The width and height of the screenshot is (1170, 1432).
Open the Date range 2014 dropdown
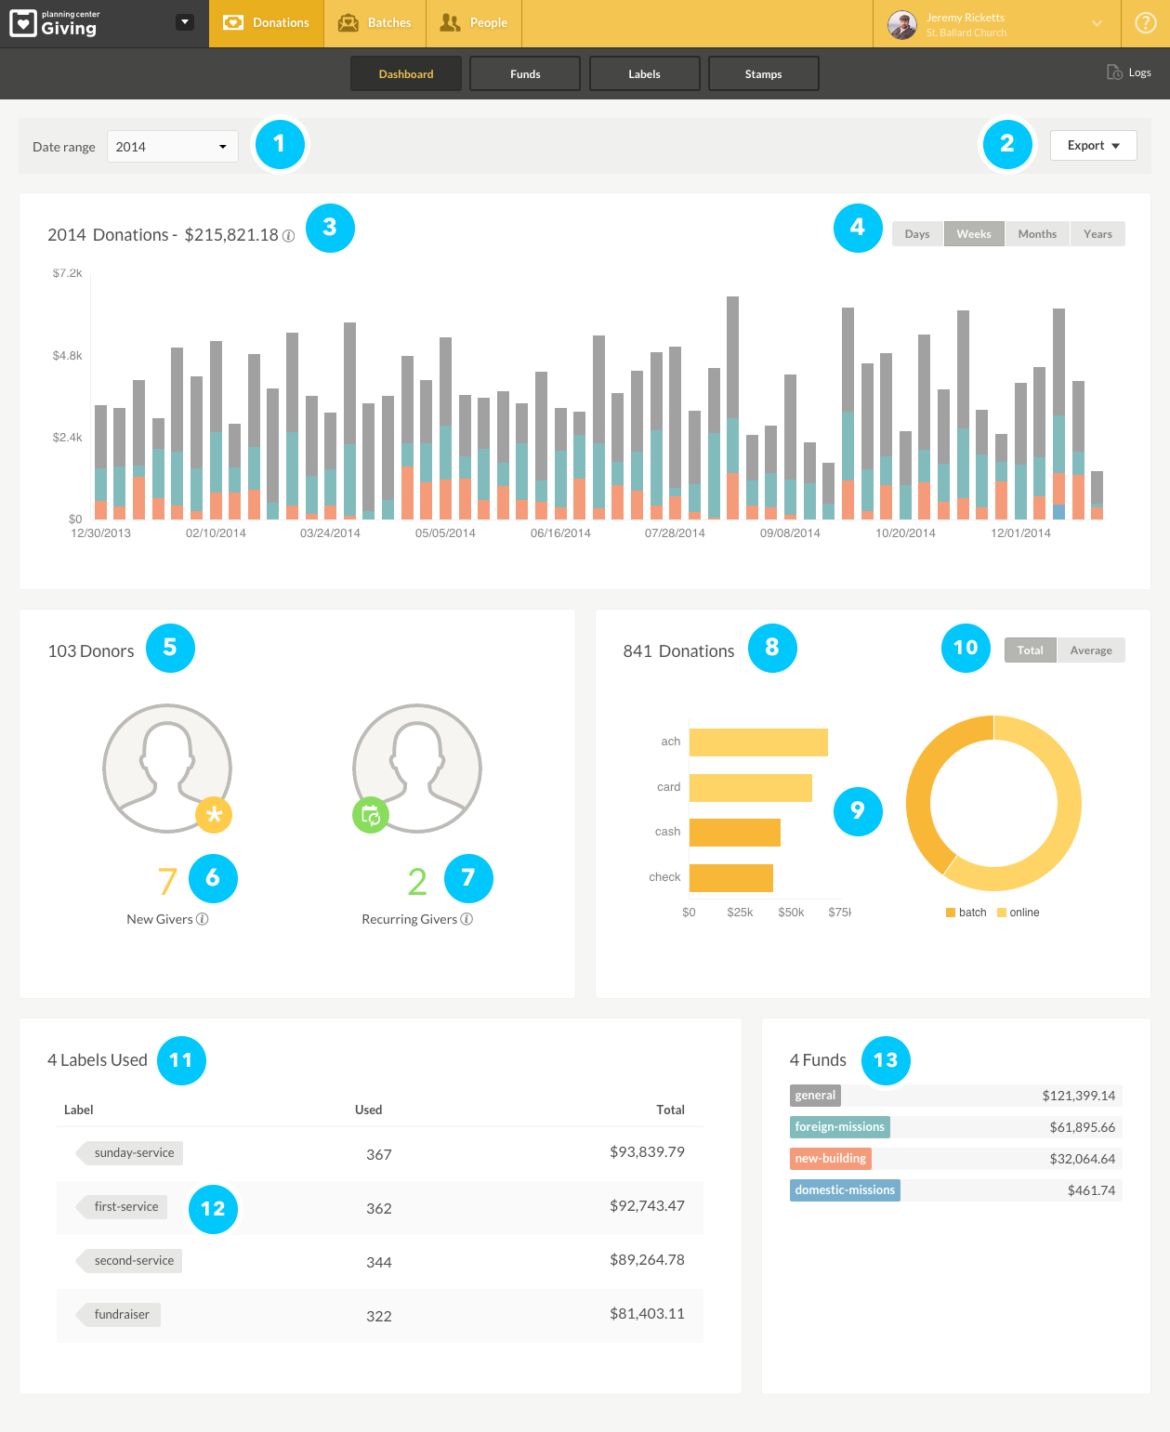[172, 146]
